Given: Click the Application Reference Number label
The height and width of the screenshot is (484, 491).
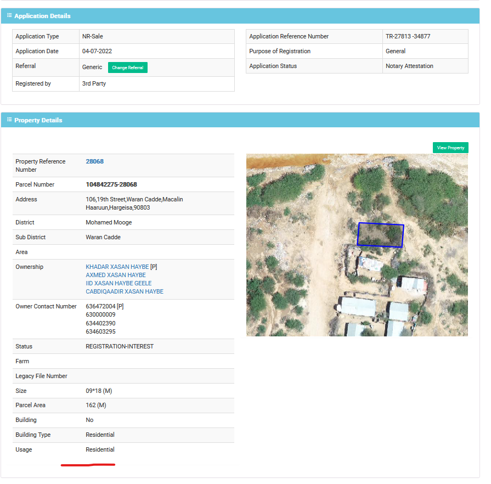Looking at the screenshot, I should 289,36.
